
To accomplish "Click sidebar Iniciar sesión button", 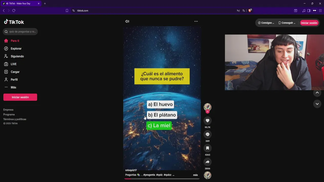I will tap(20, 97).
